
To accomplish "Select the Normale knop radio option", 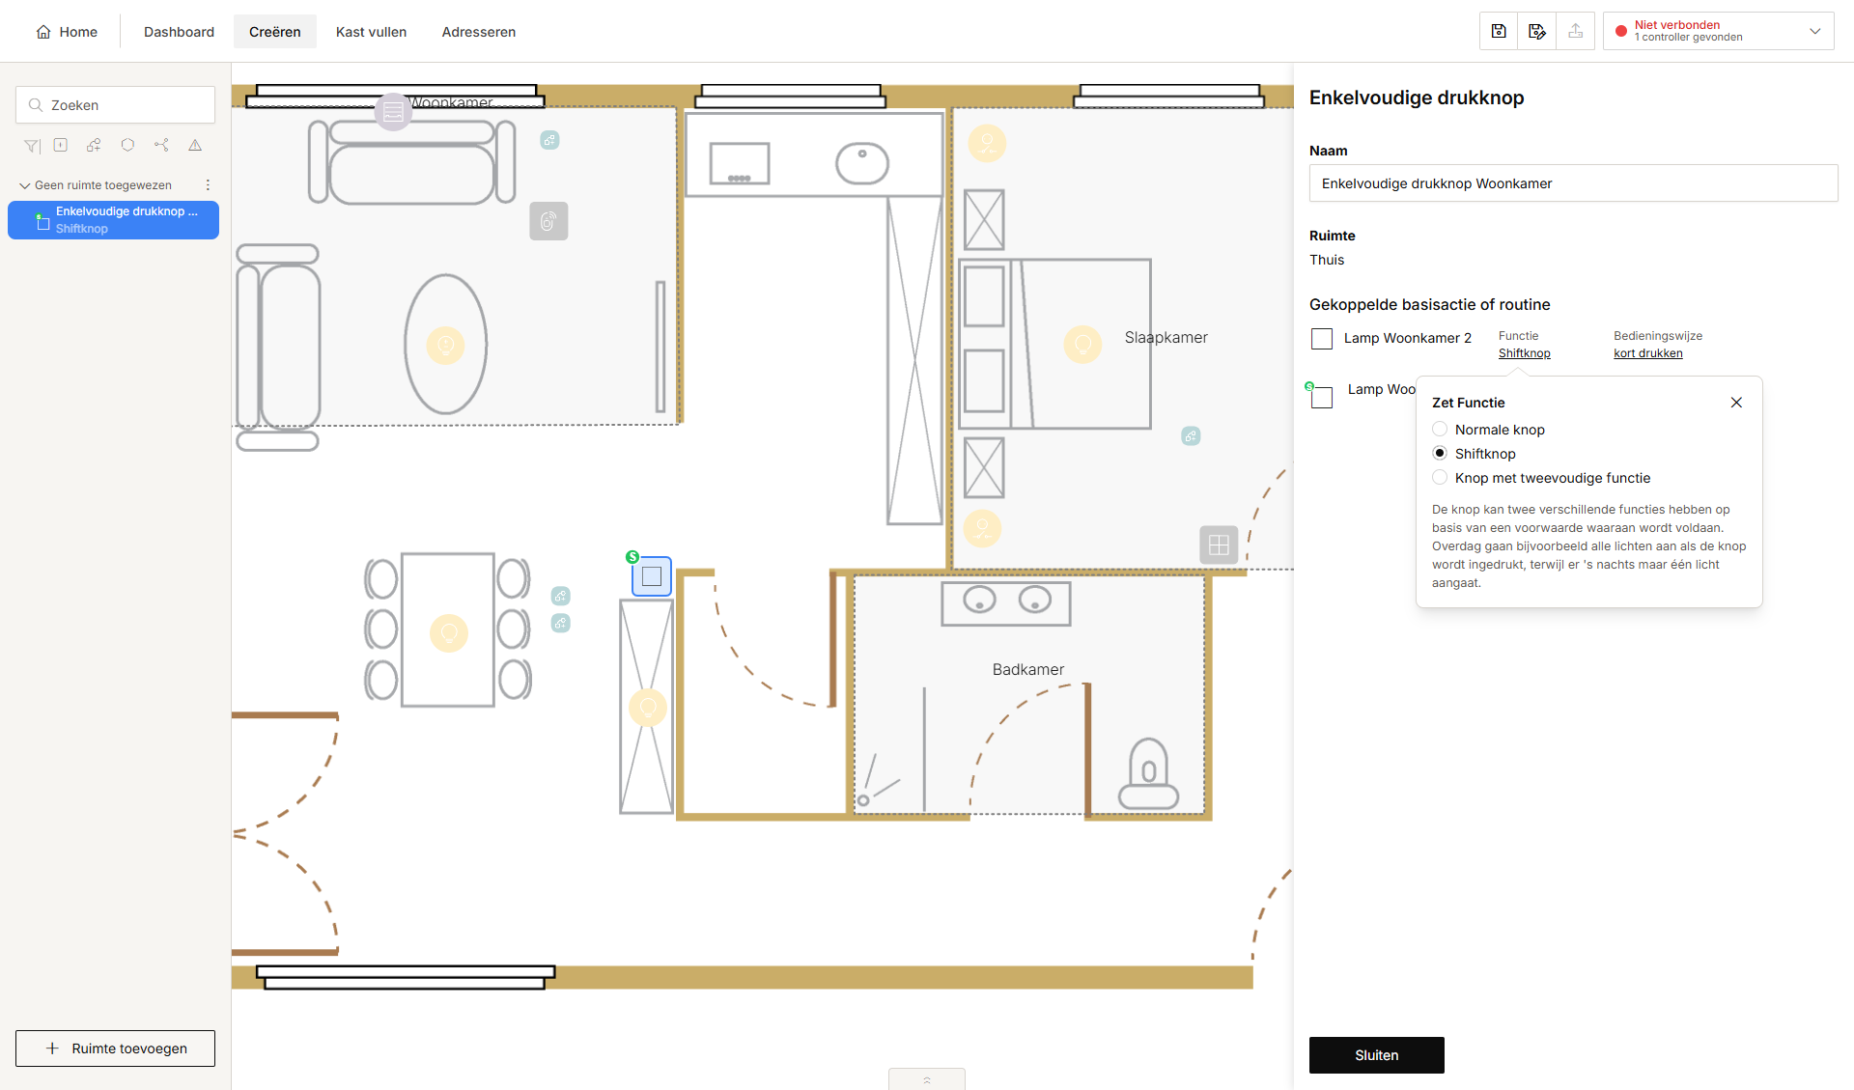I will pyautogui.click(x=1440, y=429).
